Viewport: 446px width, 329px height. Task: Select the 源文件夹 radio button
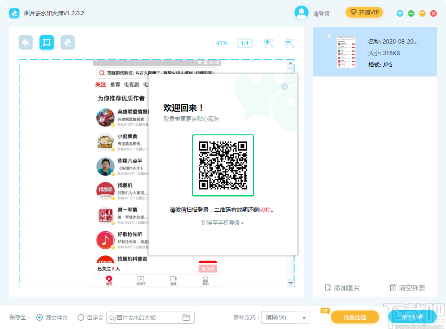(41, 317)
